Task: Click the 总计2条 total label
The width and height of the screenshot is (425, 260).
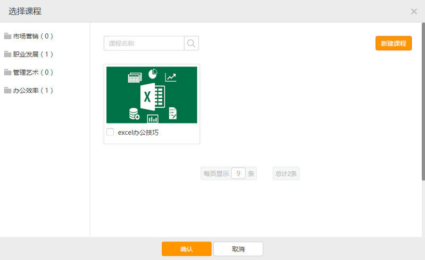Action: pos(286,174)
